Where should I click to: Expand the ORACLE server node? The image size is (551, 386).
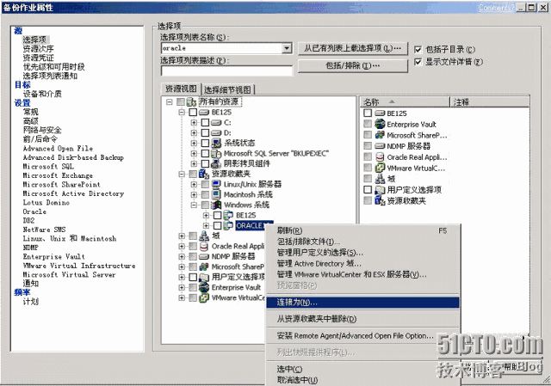207,225
